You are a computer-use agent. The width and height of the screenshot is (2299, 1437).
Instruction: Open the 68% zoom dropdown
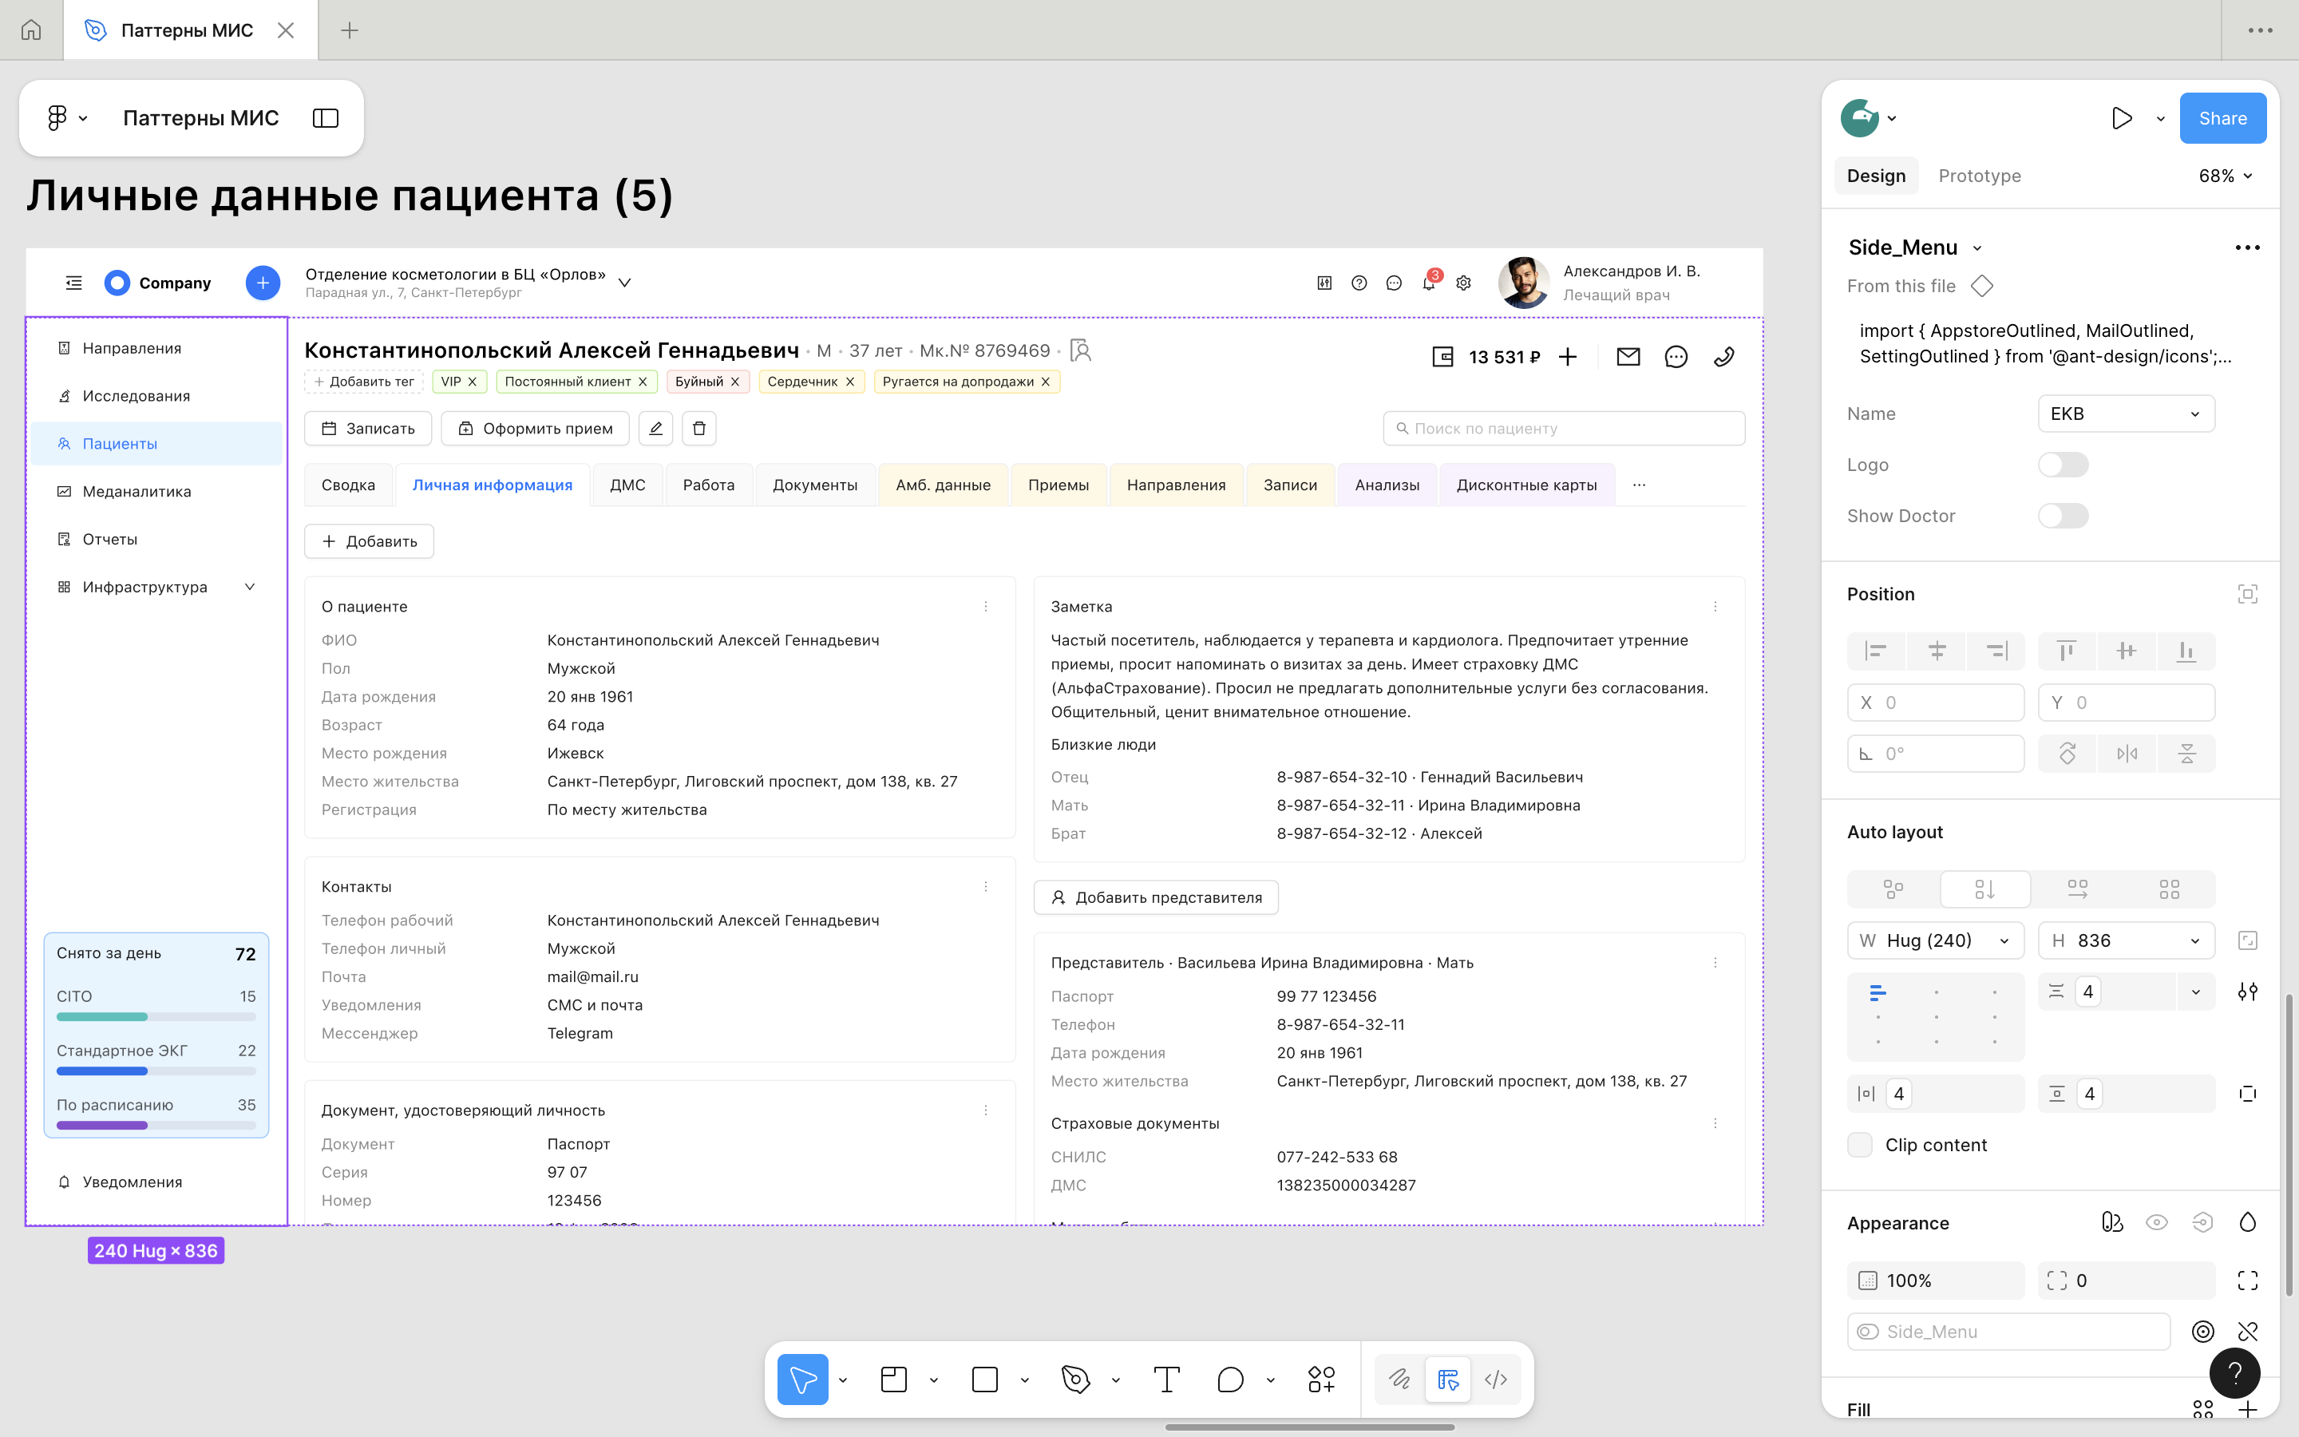coord(2225,176)
